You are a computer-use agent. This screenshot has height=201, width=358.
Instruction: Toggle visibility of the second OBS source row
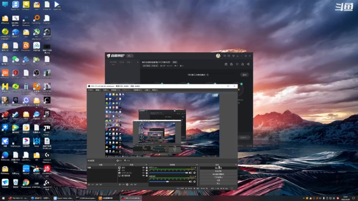(x=143, y=170)
